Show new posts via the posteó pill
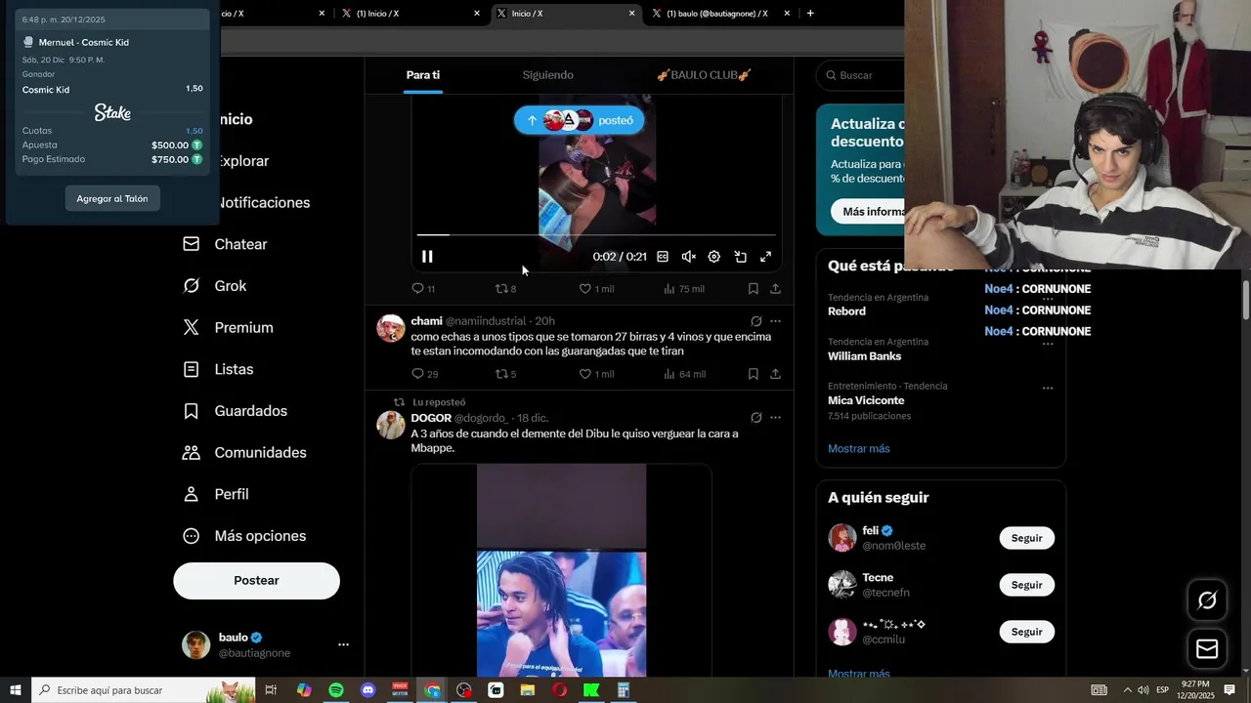This screenshot has height=703, width=1251. pos(579,120)
